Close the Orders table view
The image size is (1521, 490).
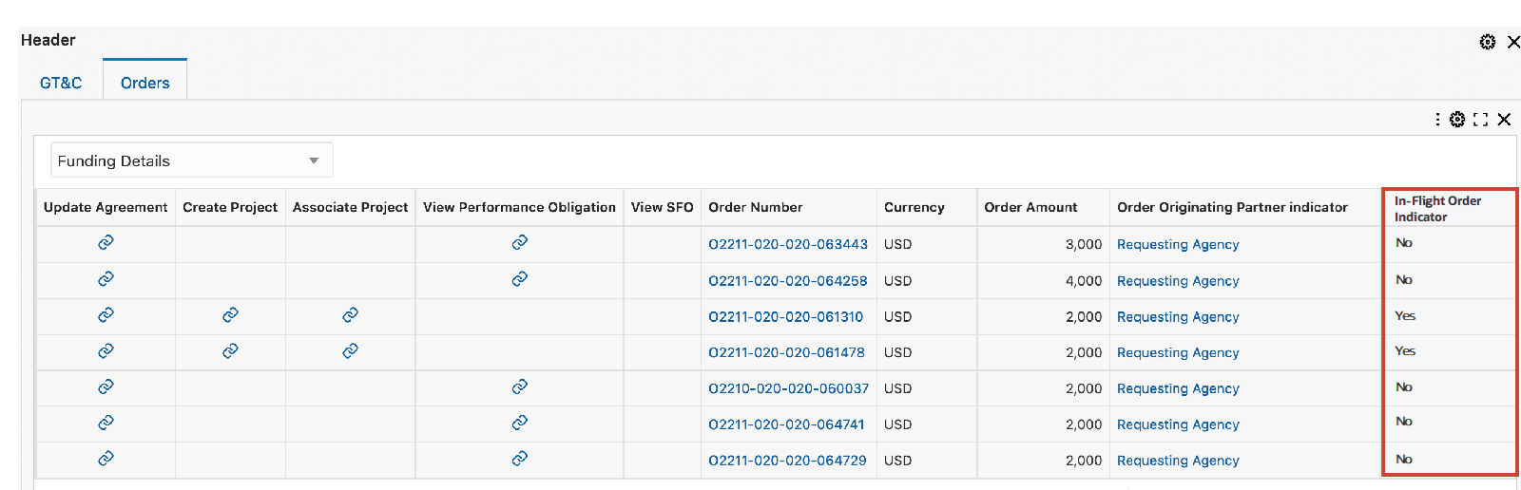[1504, 120]
